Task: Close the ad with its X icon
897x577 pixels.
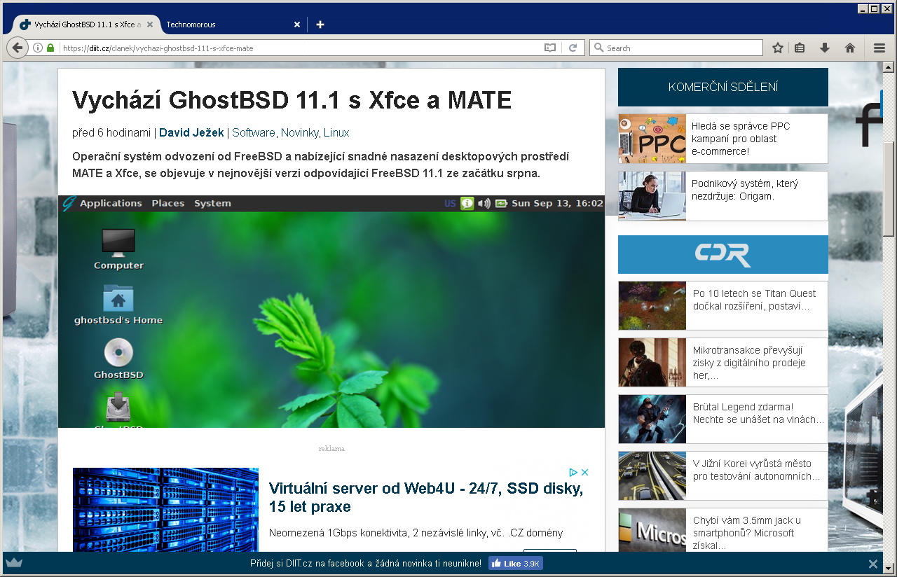Action: tap(585, 473)
